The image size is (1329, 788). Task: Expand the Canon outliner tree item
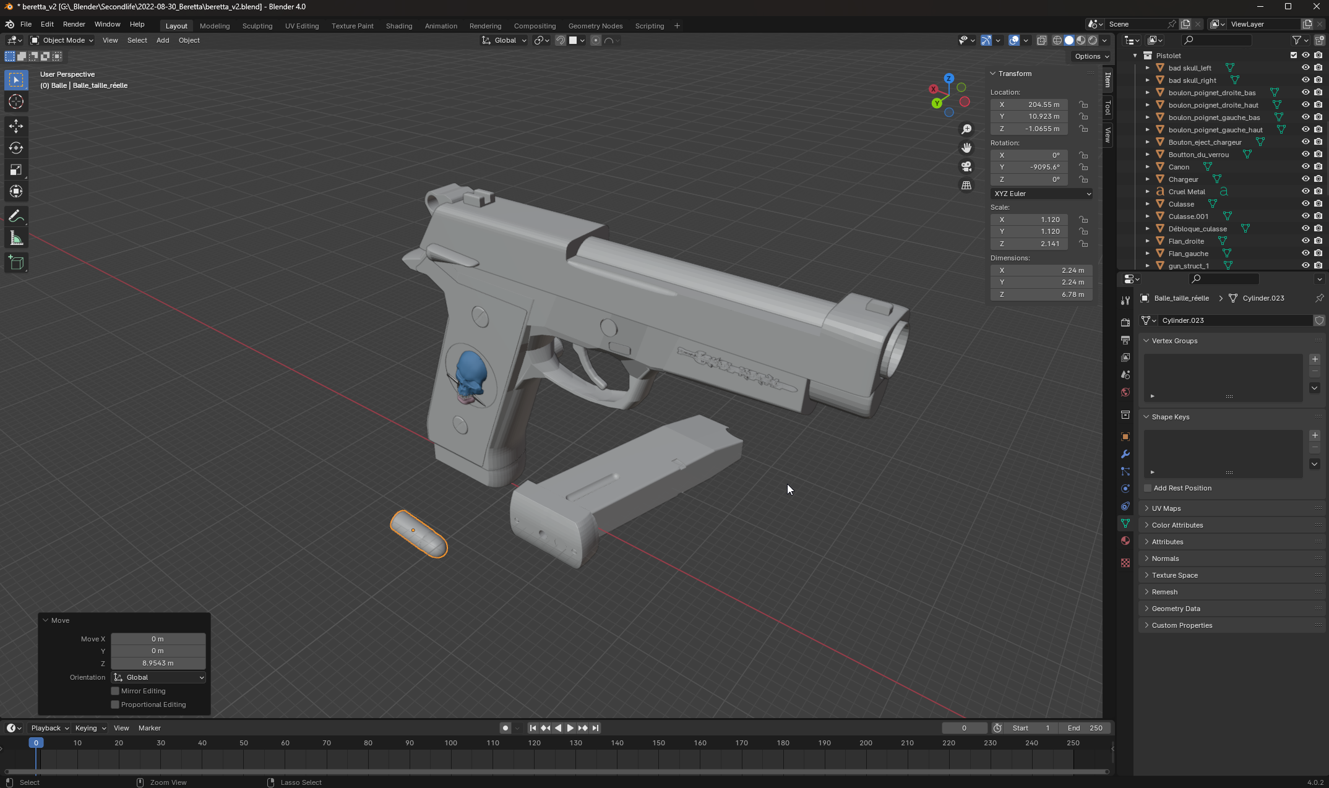[x=1148, y=166]
